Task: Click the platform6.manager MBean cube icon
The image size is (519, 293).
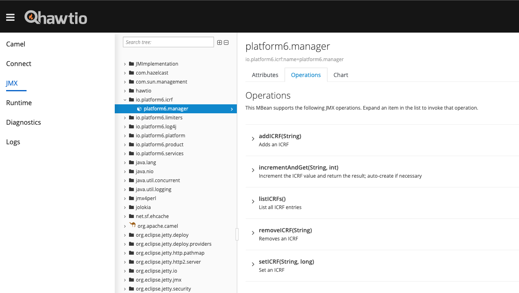Action: [x=139, y=109]
